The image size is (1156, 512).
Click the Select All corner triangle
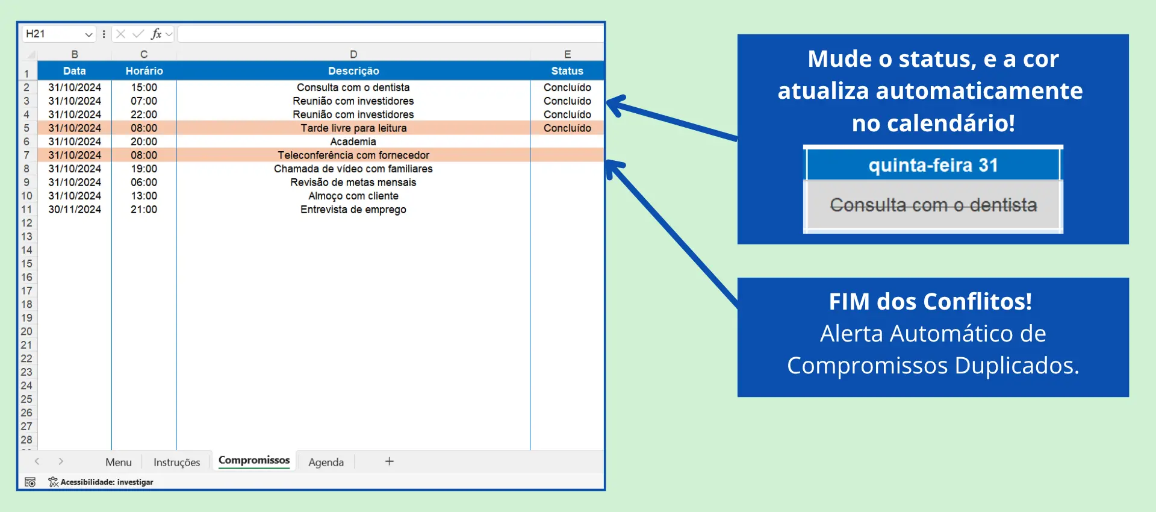30,55
